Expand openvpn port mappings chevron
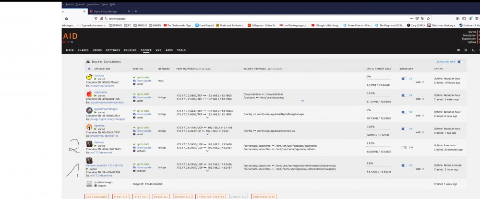 click(x=207, y=134)
